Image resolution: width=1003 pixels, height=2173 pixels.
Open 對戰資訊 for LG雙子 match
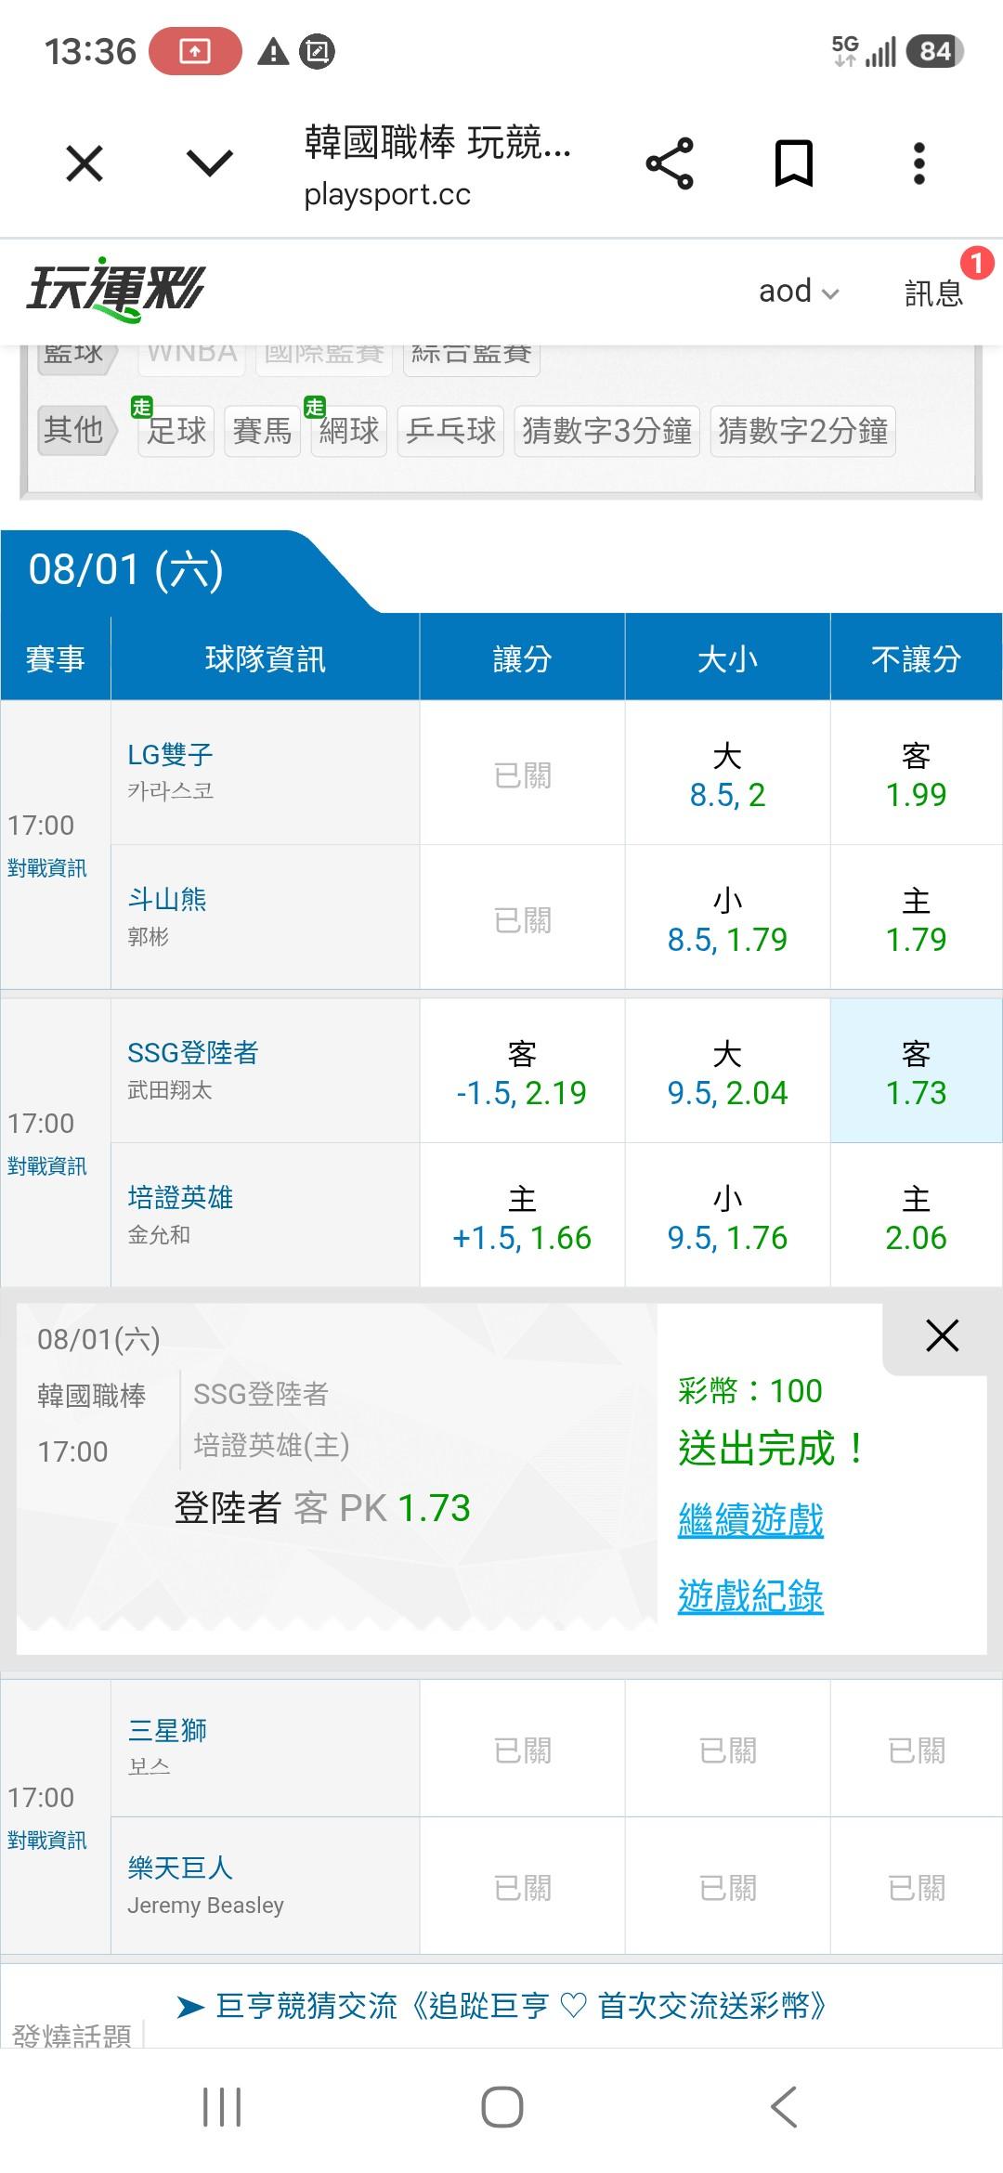47,868
